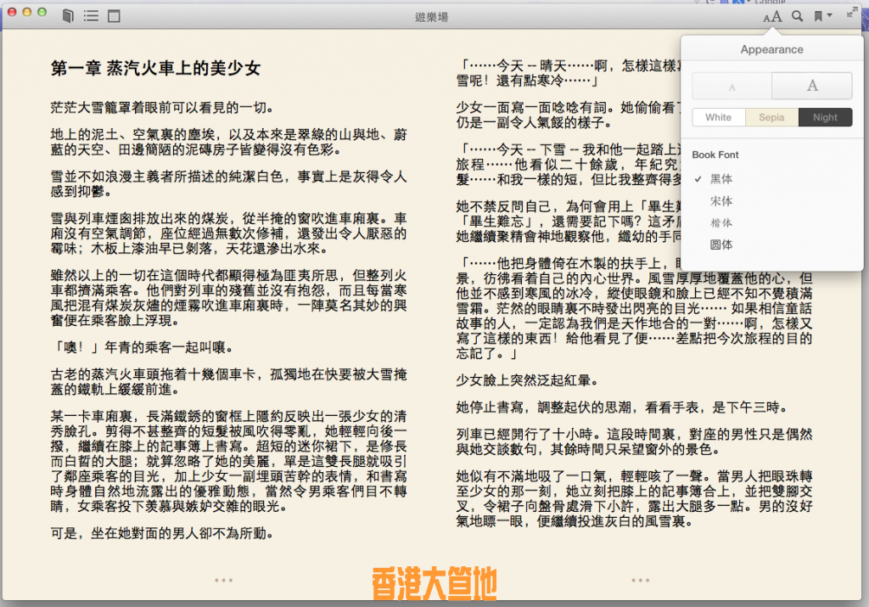869x607 pixels.
Task: Close the book window
Action: 12,12
